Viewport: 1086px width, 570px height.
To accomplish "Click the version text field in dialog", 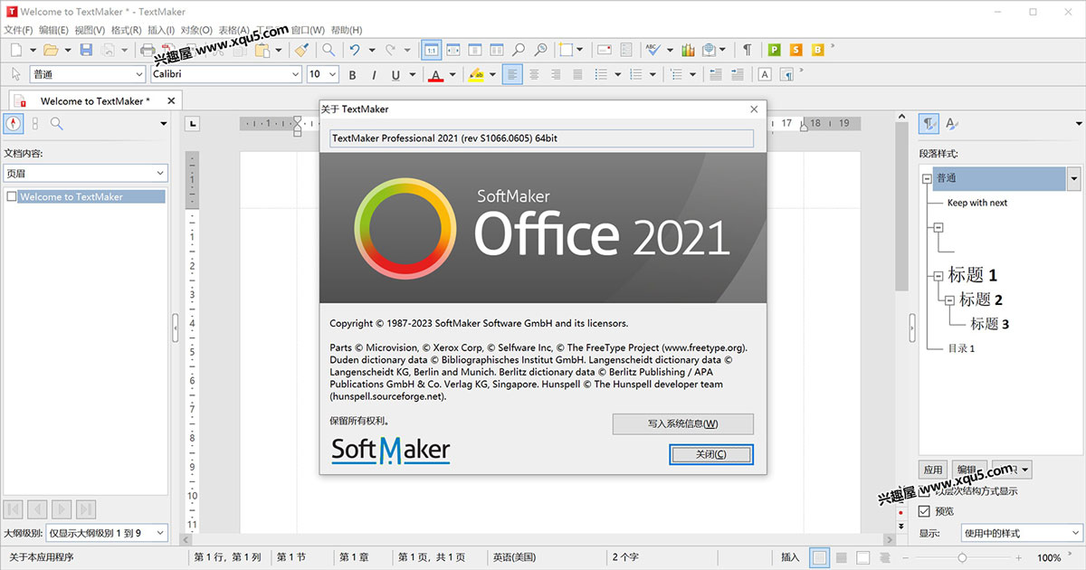I will pos(540,138).
